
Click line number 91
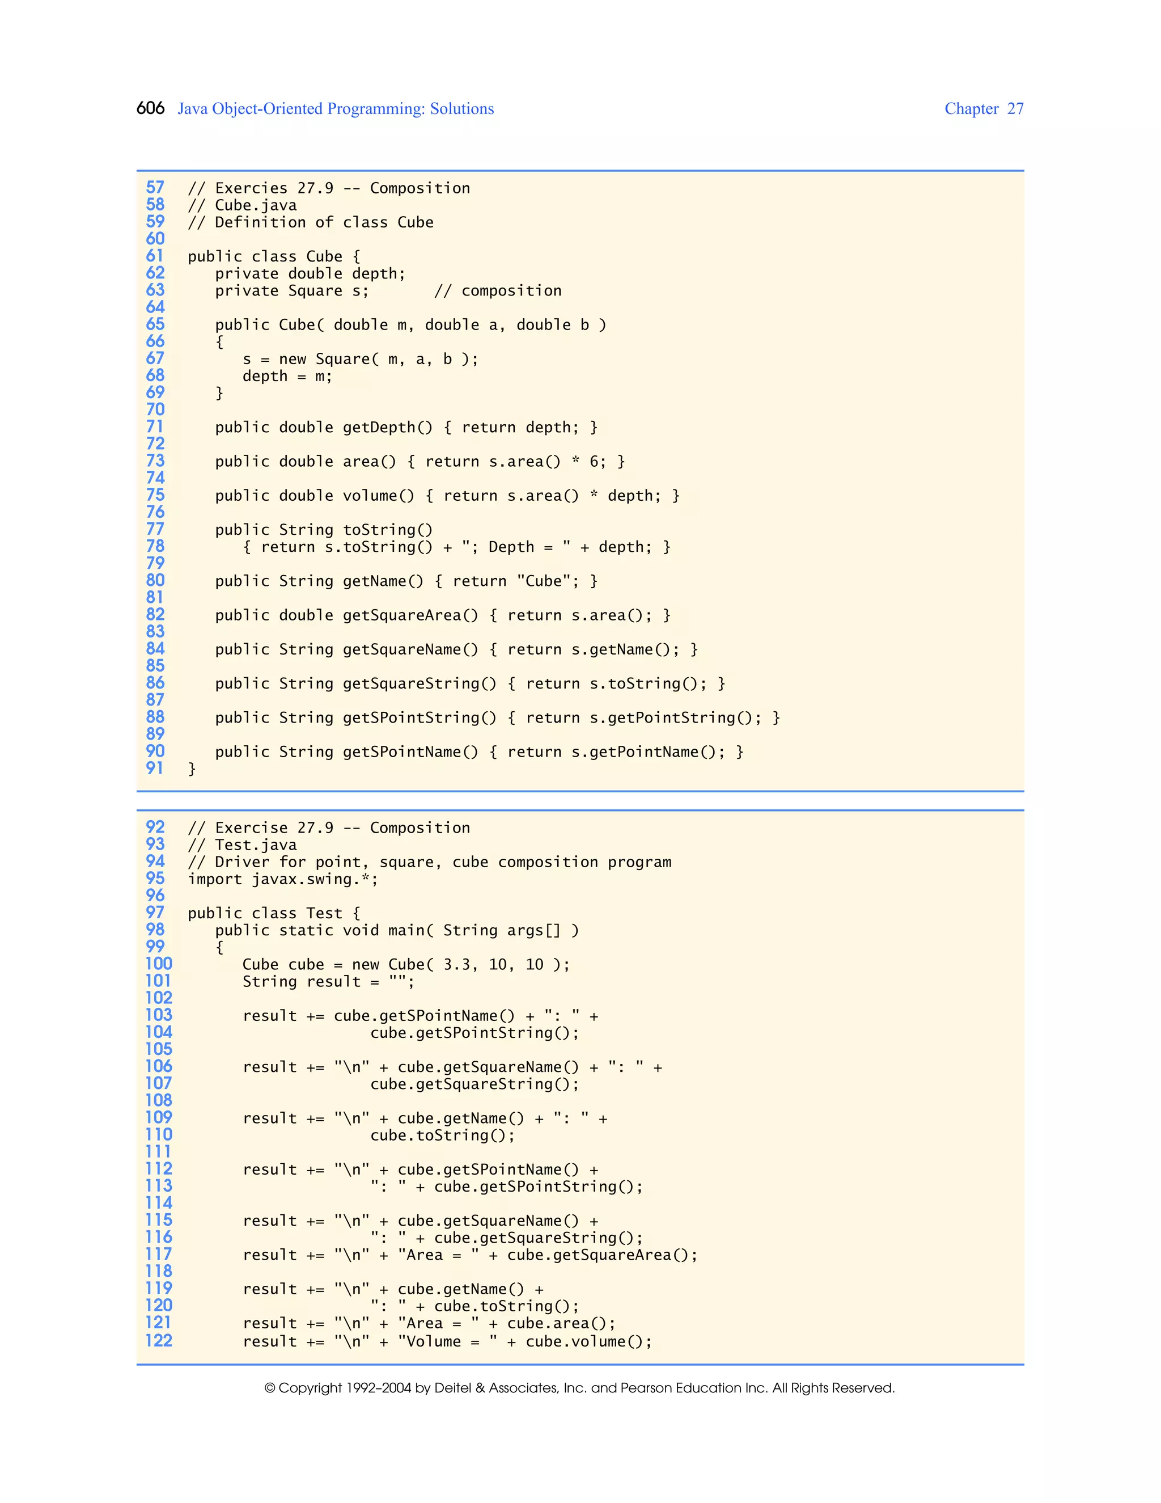155,768
